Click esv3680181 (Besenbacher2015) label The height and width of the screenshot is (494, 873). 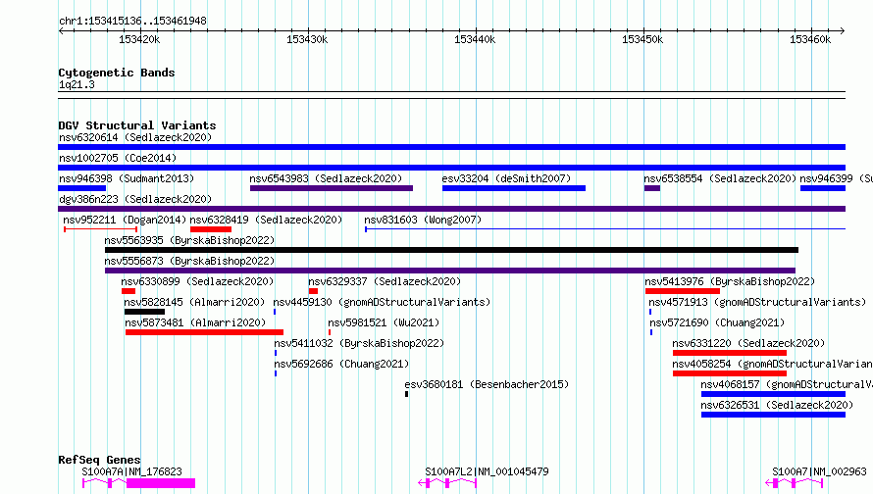(x=487, y=384)
